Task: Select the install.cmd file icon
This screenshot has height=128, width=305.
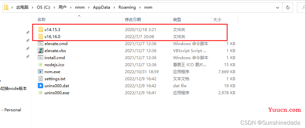Action: coord(41,58)
